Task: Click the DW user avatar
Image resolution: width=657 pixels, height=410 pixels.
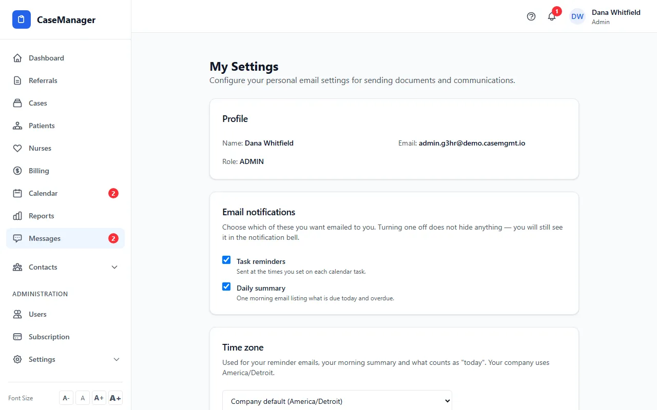Action: (577, 16)
